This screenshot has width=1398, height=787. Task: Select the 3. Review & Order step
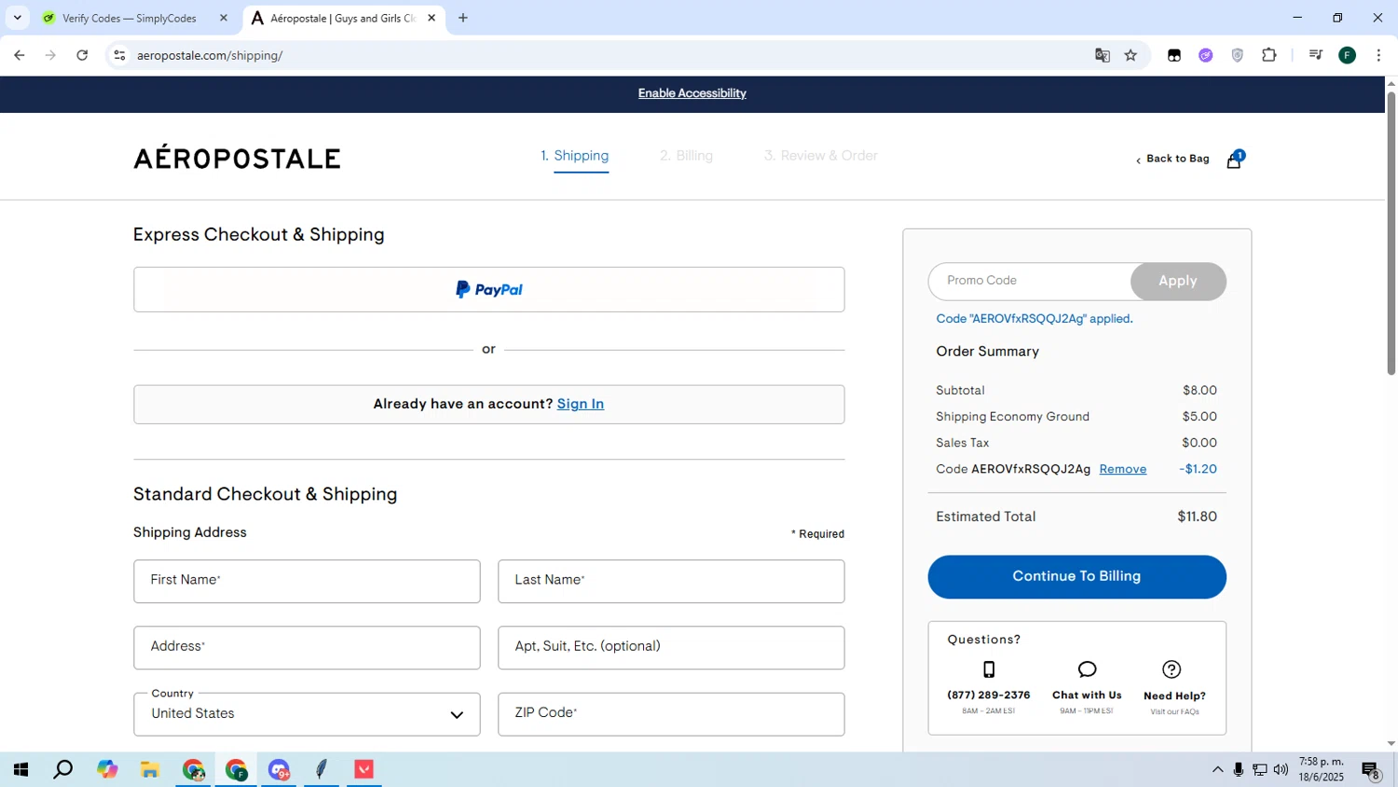[820, 156]
